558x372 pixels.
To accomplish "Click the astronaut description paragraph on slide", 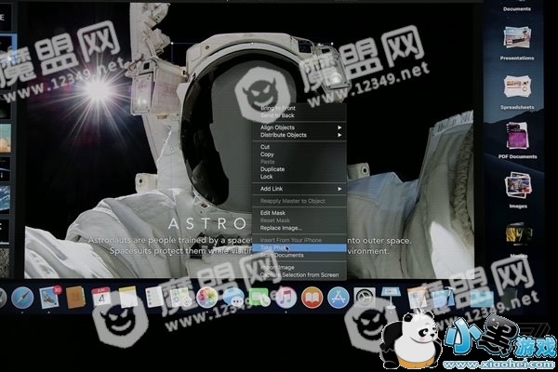I will tap(249, 246).
